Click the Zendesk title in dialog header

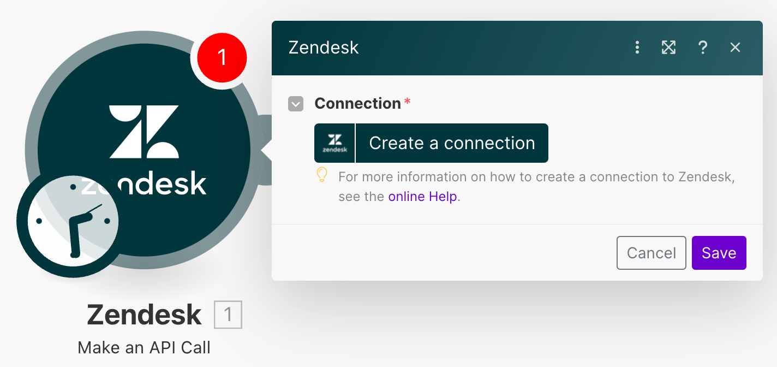[324, 48]
